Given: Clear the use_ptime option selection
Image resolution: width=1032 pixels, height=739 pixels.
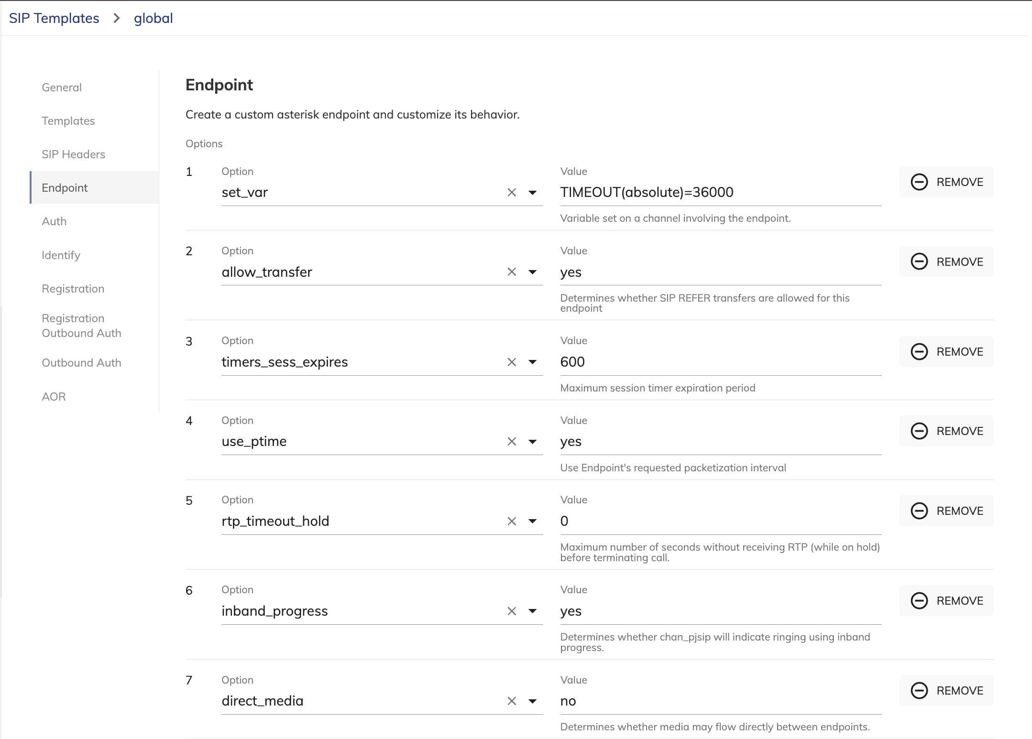Looking at the screenshot, I should click(x=512, y=441).
